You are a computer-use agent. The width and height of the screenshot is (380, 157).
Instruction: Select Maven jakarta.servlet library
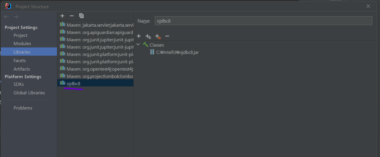point(96,25)
